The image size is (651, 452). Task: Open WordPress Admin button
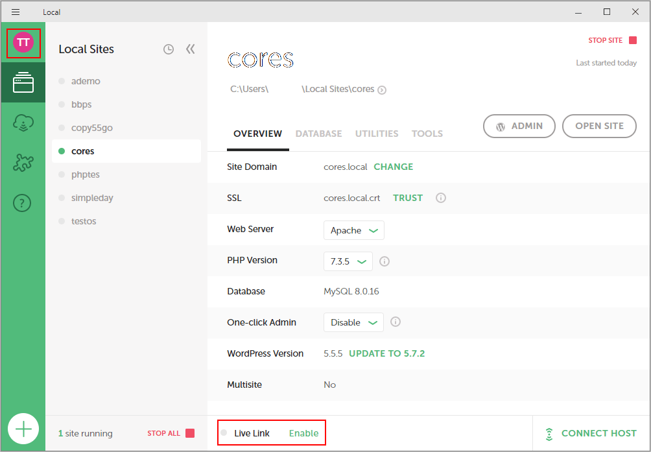coord(519,126)
